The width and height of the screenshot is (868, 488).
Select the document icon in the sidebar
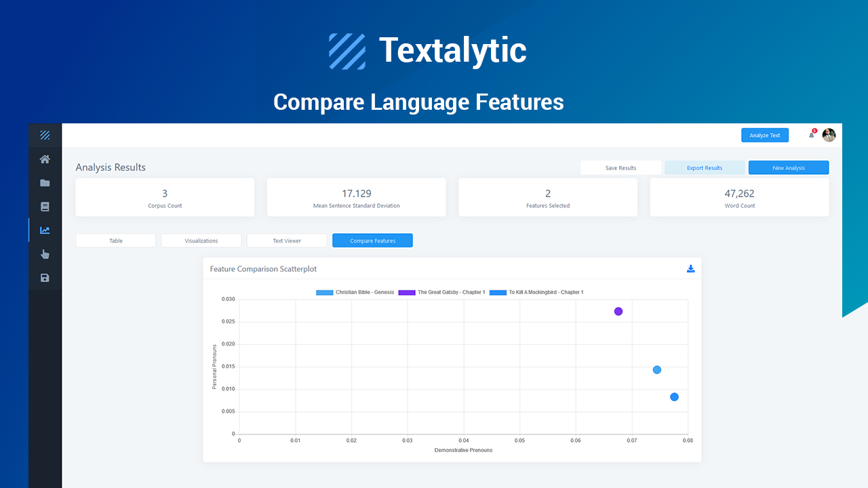click(x=45, y=206)
